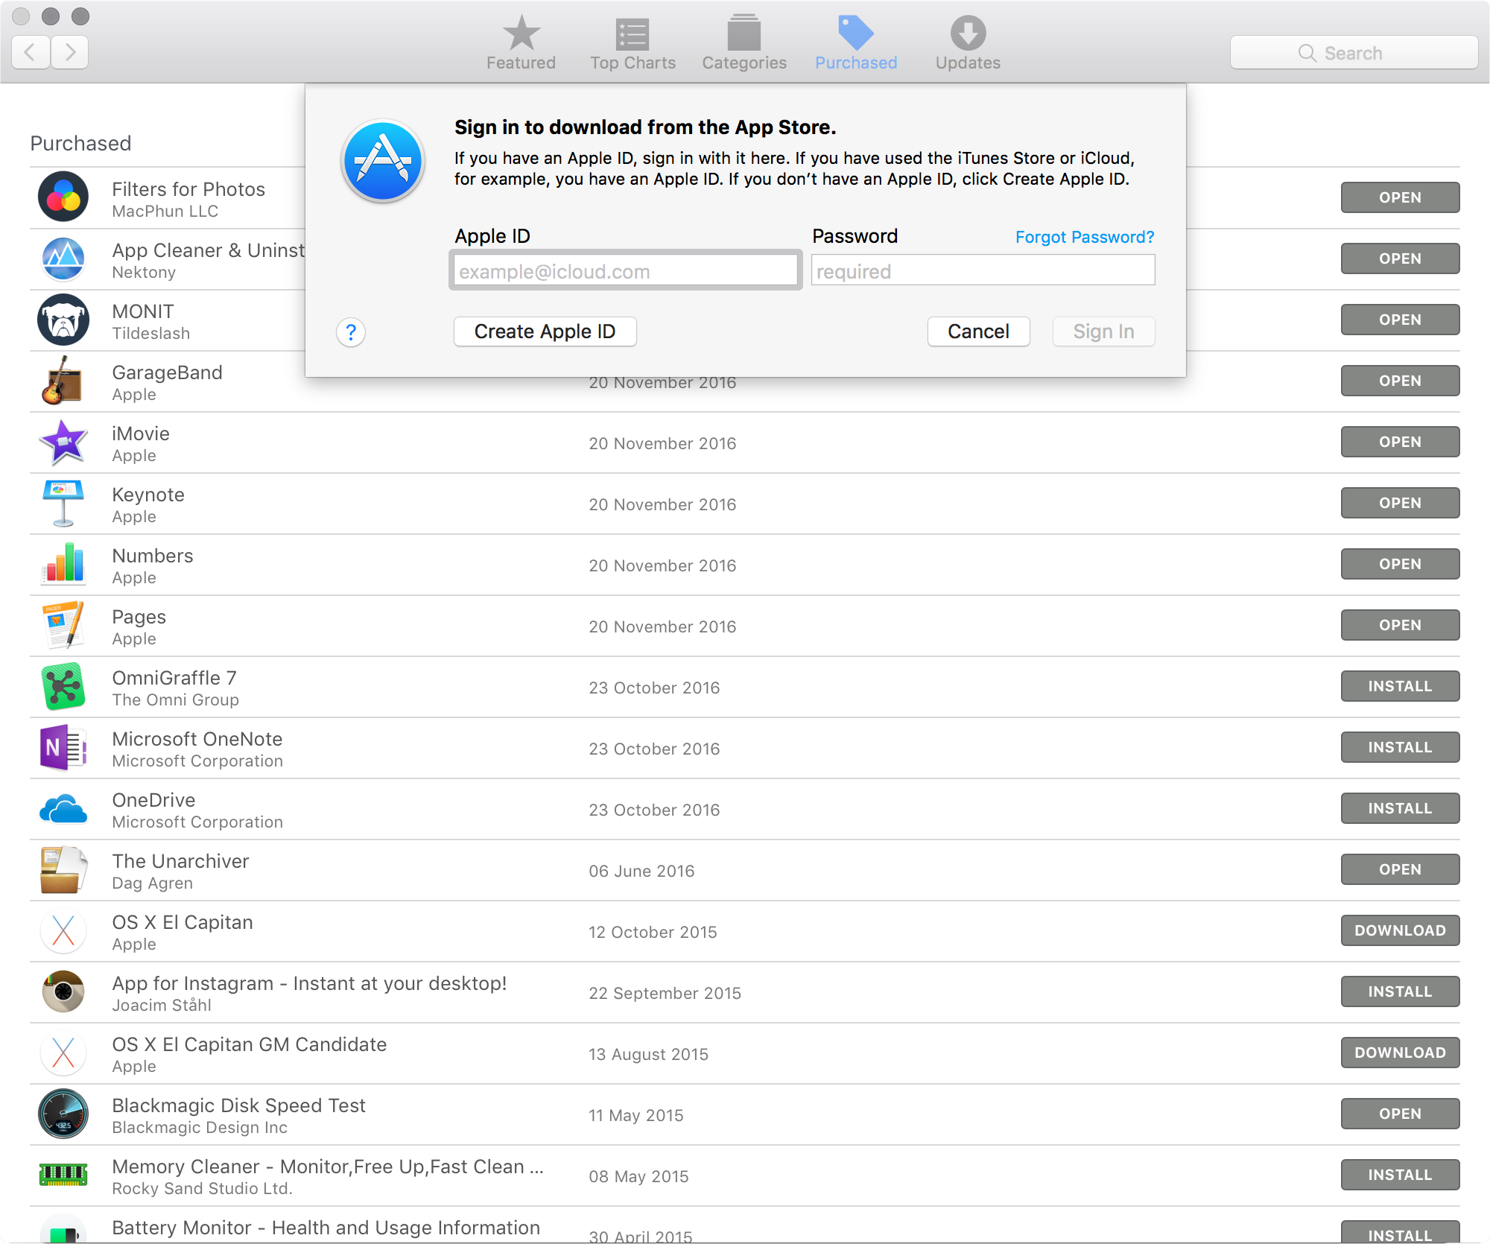Open Blackmagic Disk Speed Test
Screen dimensions: 1490x1244
(1400, 1114)
